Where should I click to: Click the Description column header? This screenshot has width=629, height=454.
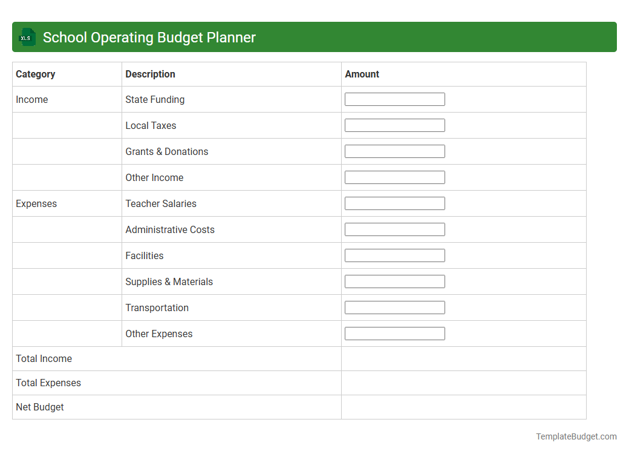[150, 74]
